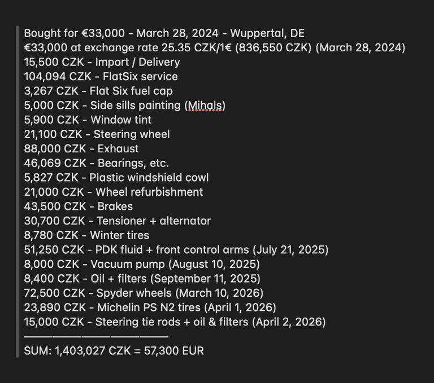Click the Plastic windshield cowl line
The height and width of the screenshot is (383, 434).
point(116,177)
